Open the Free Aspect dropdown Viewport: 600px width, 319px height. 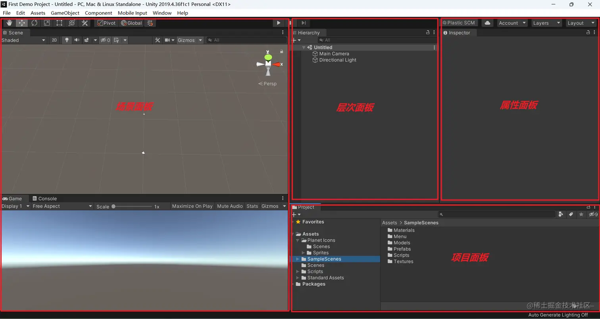point(62,206)
